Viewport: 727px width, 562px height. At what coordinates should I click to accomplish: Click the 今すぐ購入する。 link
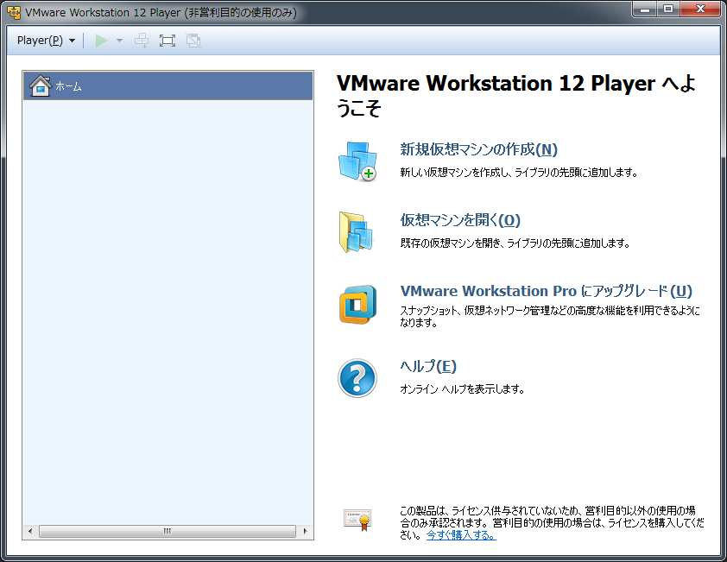461,535
